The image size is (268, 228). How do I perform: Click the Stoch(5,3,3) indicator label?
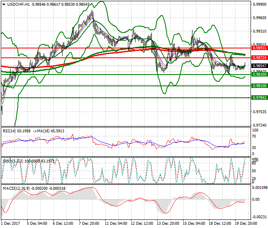pos(12,161)
